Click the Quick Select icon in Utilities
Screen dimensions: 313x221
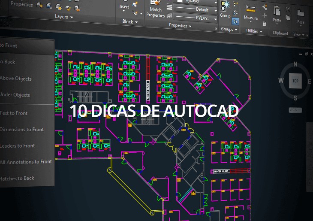click(265, 7)
